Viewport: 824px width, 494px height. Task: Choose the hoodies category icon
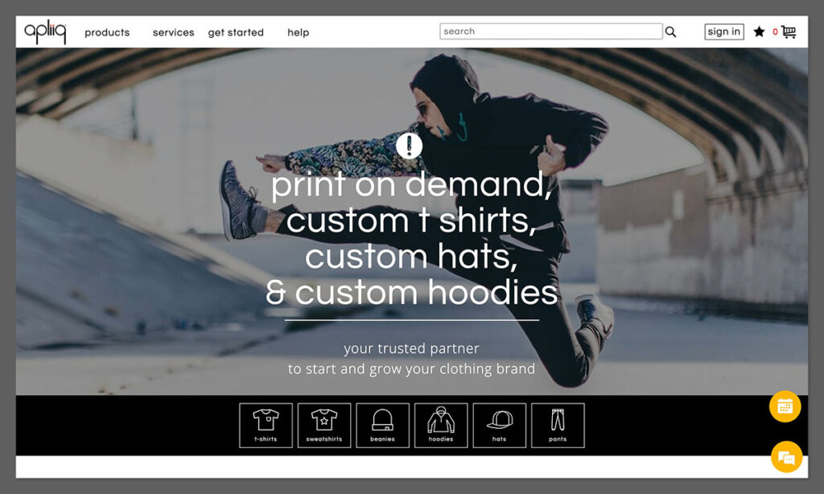(441, 425)
